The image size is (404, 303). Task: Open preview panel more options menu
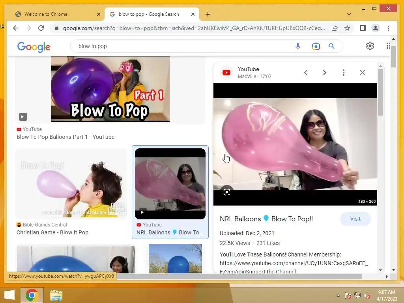click(x=344, y=73)
